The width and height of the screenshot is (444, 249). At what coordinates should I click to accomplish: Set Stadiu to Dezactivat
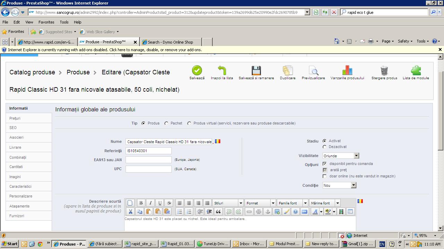coord(324,147)
